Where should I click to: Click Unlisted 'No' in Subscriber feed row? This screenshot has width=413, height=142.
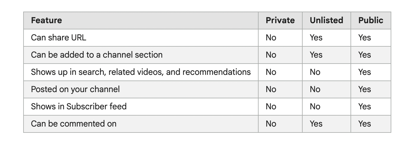(315, 107)
